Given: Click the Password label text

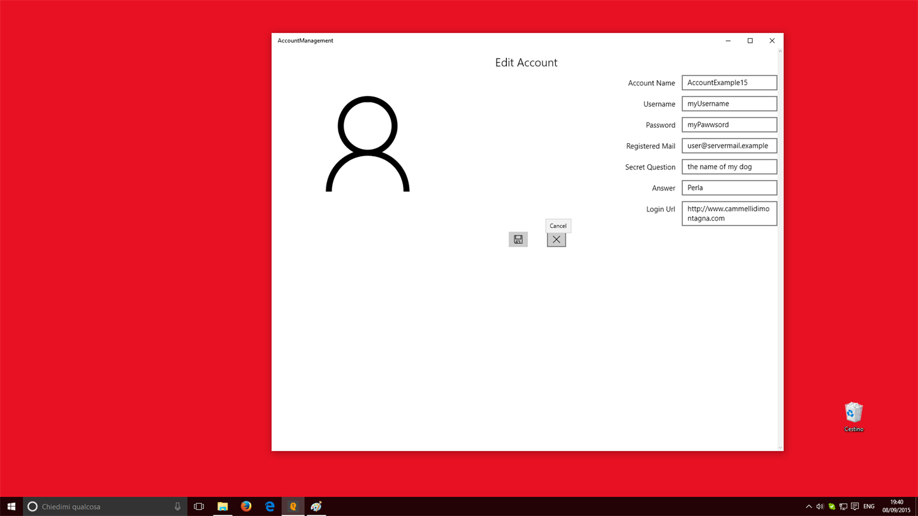Looking at the screenshot, I should point(660,125).
